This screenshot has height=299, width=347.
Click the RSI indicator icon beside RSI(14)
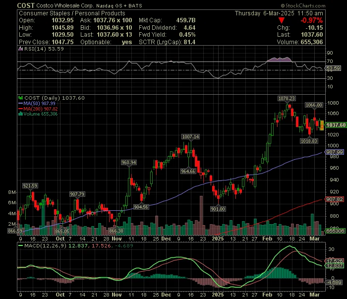[21, 49]
